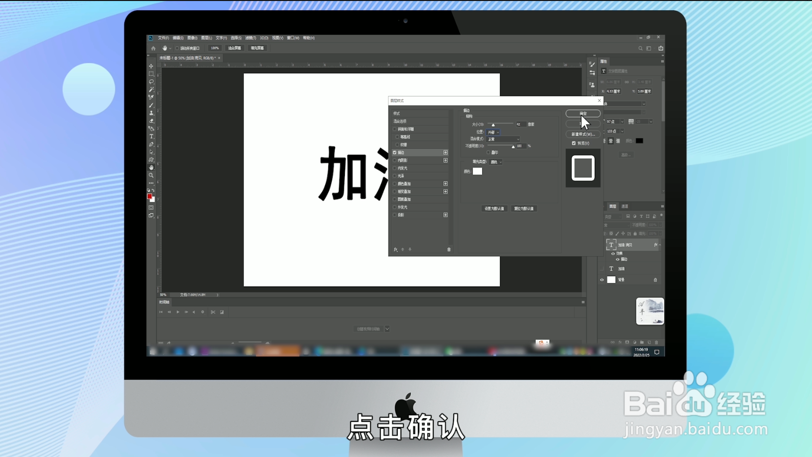This screenshot has width=812, height=457.
Task: Click the fx icon in the Layer Style dialog
Action: (x=395, y=249)
